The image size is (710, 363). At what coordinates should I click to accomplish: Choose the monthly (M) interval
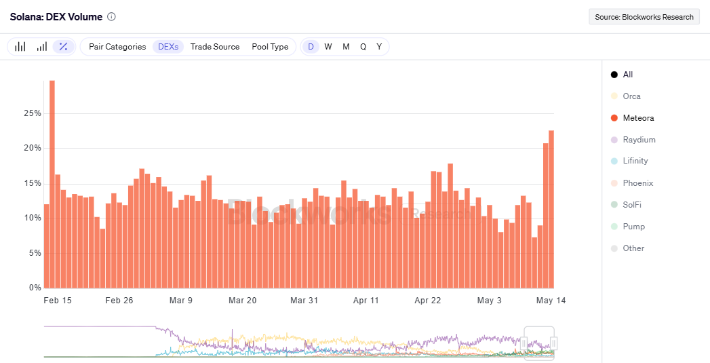coord(346,47)
